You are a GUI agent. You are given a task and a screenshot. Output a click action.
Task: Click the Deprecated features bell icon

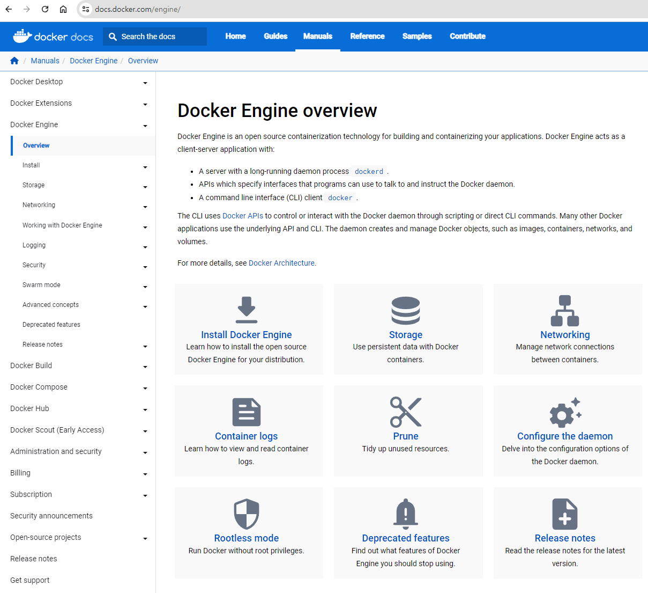click(406, 514)
